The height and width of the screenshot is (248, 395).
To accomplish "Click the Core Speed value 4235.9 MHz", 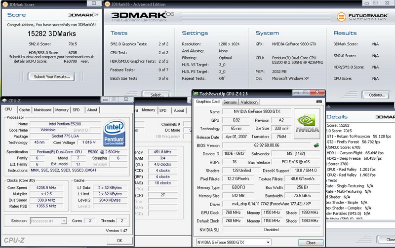I will (46, 188).
